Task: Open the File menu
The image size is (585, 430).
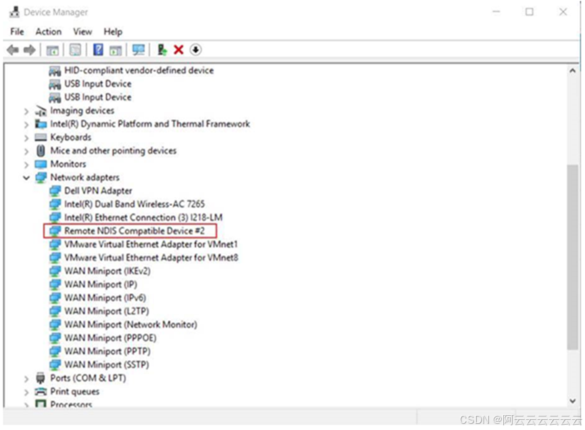Action: coord(16,32)
